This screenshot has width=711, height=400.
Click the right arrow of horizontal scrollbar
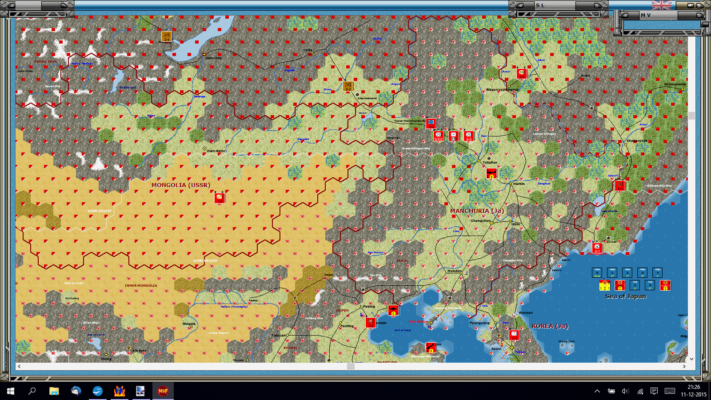click(x=684, y=366)
